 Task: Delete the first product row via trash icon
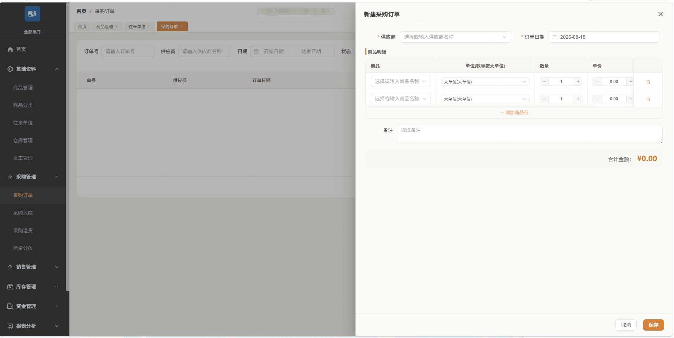coord(648,82)
